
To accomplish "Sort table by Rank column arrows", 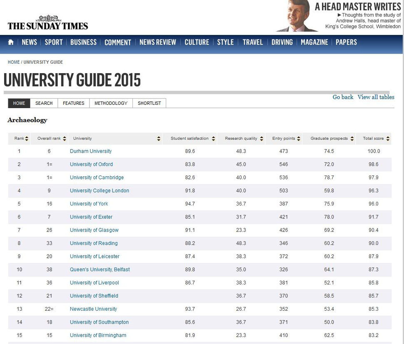I will (x=27, y=139).
